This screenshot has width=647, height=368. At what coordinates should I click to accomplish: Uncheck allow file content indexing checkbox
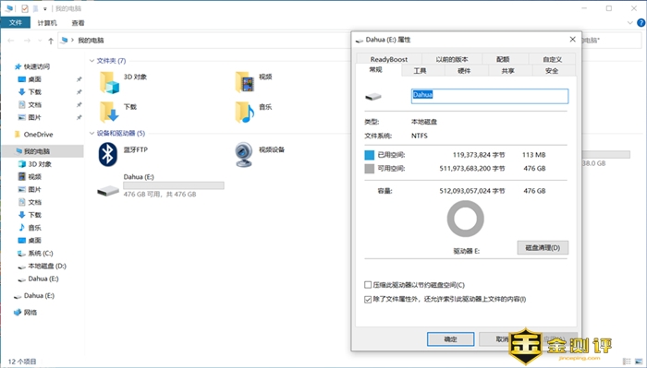coord(368,299)
